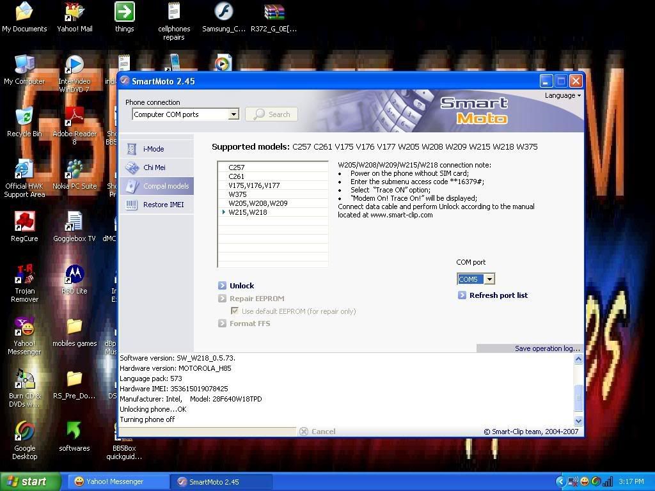
Task: Select W375 in the model list
Action: [x=272, y=194]
